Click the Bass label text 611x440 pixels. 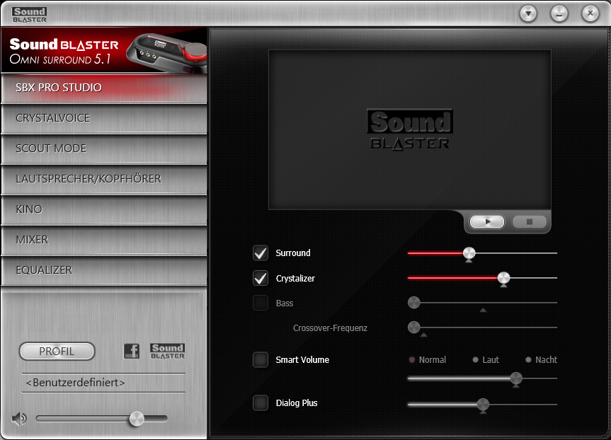pos(285,303)
